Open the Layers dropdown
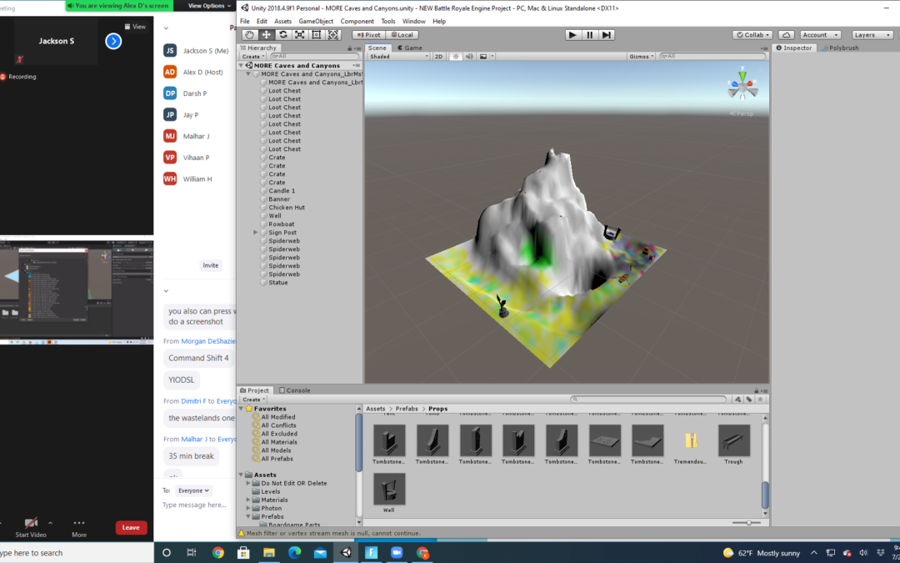Viewport: 900px width, 563px height. tap(872, 35)
